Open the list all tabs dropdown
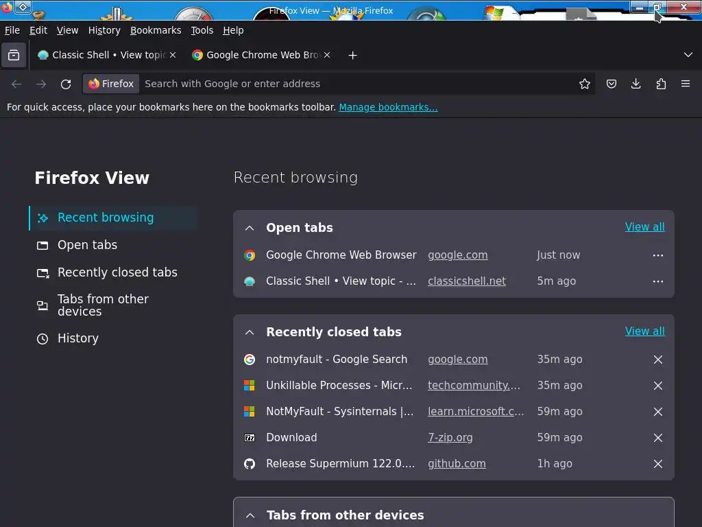The width and height of the screenshot is (702, 527). coord(688,55)
